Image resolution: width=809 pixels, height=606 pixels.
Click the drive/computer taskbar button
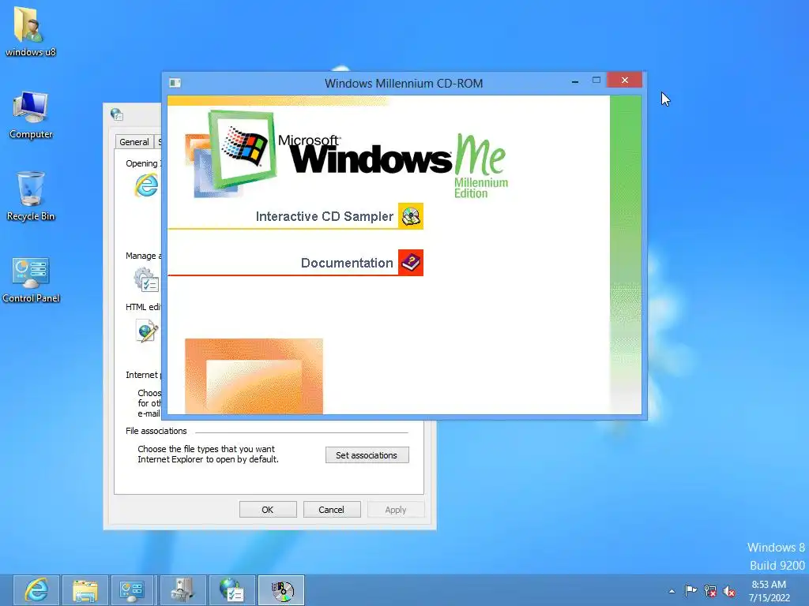(182, 590)
